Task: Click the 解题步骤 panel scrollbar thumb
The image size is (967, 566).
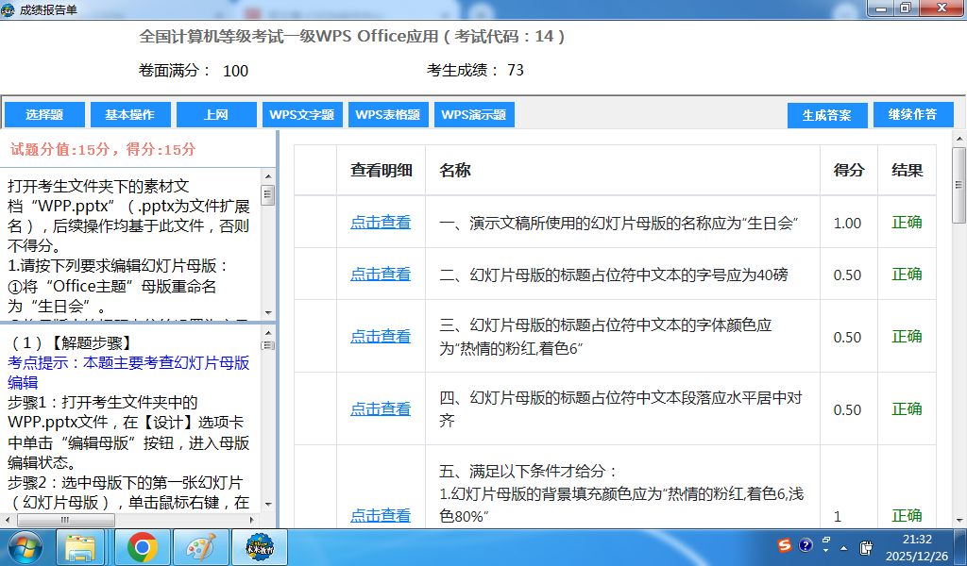Action: [x=267, y=345]
